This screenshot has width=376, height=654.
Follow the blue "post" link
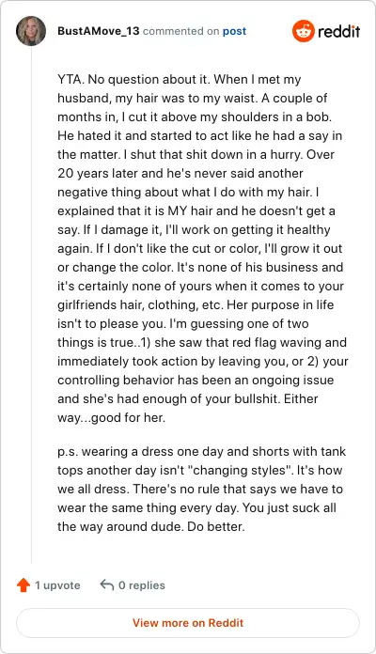[234, 31]
